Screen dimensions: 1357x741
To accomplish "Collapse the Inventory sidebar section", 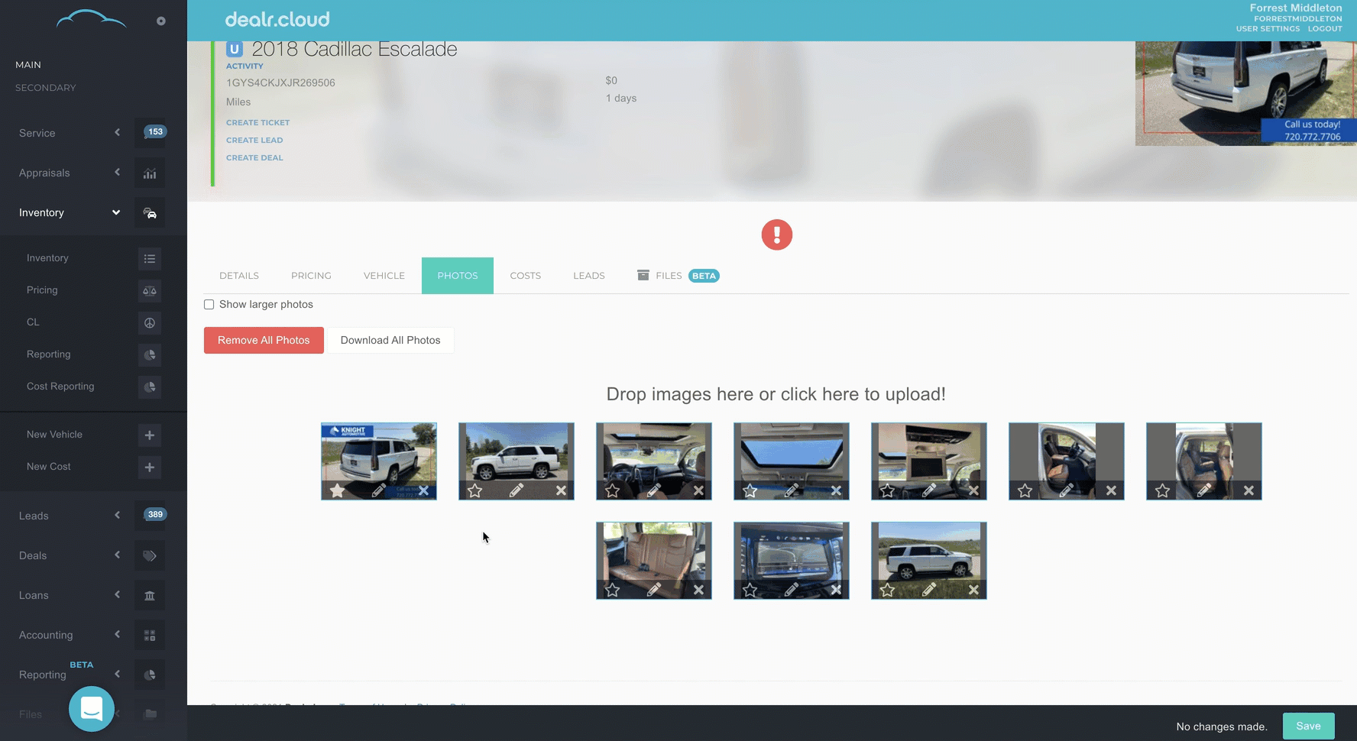I will pyautogui.click(x=116, y=212).
